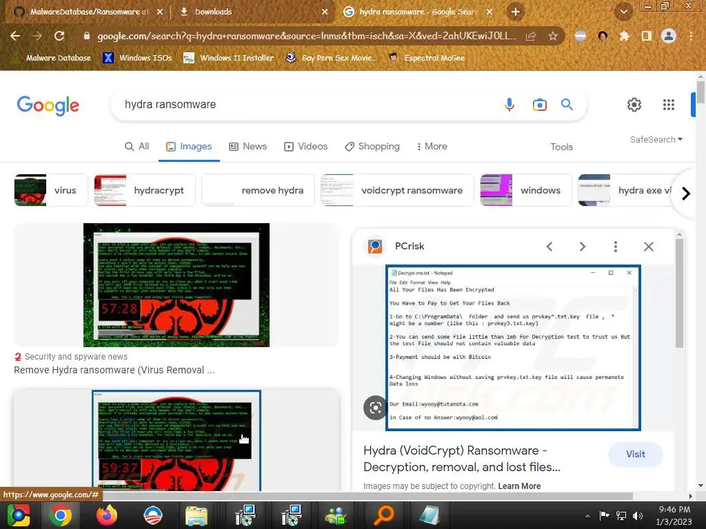706x529 pixels.
Task: Open the Chrome profile avatar
Action: (669, 36)
